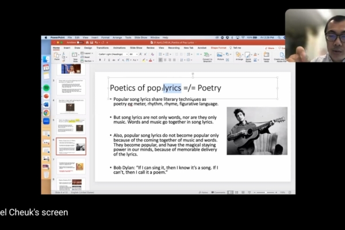The image size is (345, 230).
Task: Apply Strikethrough formatting
Action: (x=114, y=60)
